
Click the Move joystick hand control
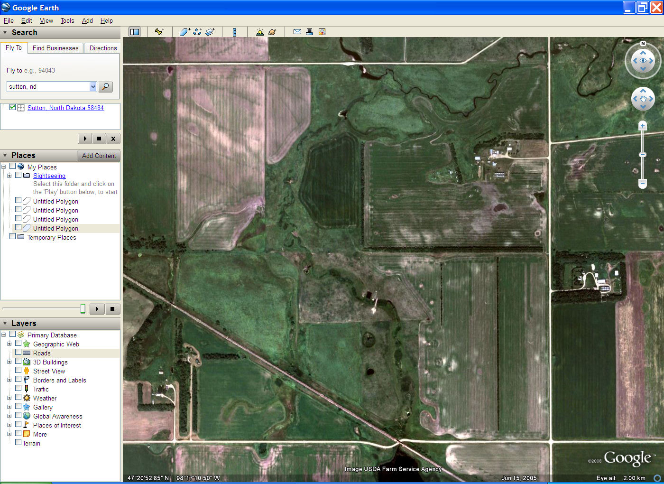pyautogui.click(x=643, y=99)
